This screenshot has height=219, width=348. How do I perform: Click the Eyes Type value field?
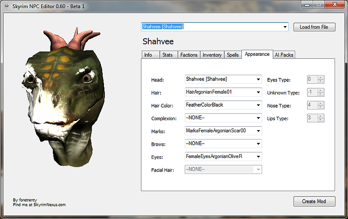pos(312,79)
